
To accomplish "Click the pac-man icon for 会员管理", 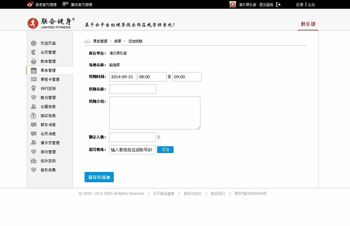I will (34, 52).
